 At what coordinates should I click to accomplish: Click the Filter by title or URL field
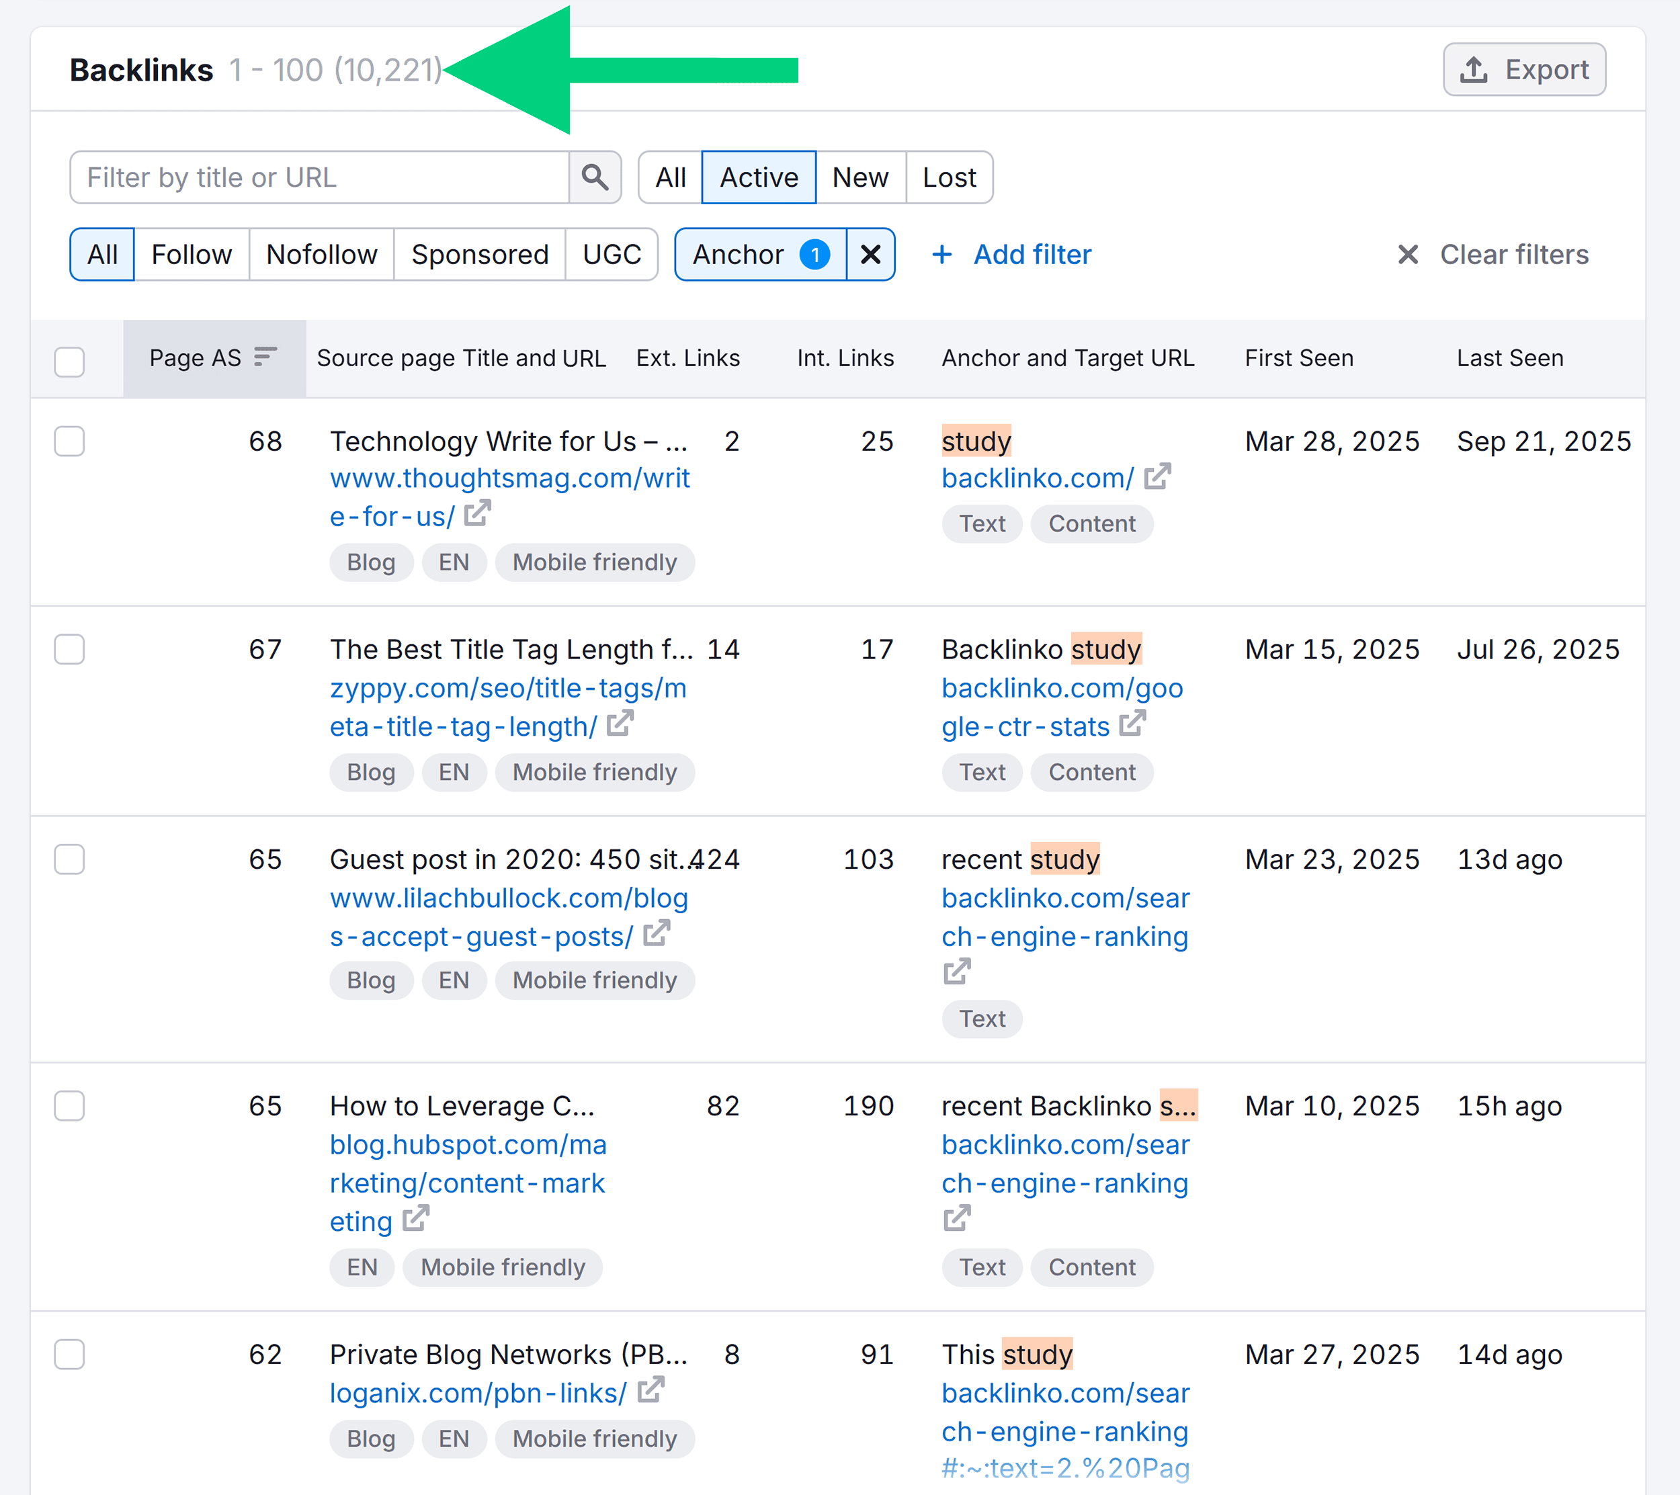[x=321, y=177]
